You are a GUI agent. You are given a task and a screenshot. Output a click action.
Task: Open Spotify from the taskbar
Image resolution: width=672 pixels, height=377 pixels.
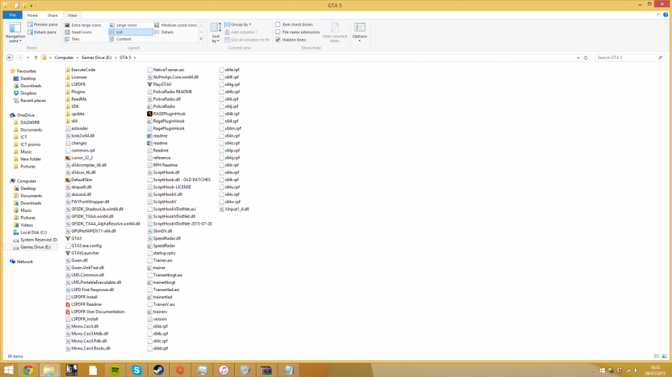(x=115, y=370)
